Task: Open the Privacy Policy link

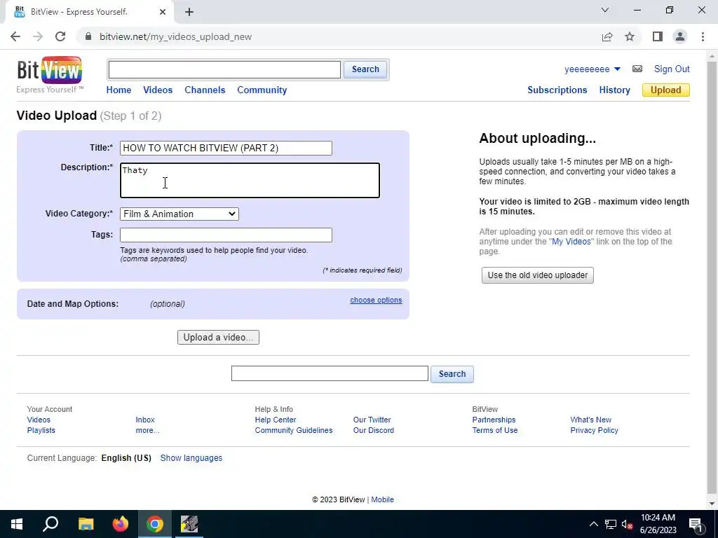Action: point(594,431)
